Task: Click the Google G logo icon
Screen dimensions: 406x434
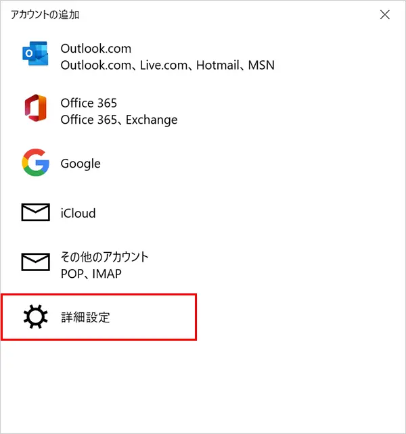Action: (x=35, y=162)
